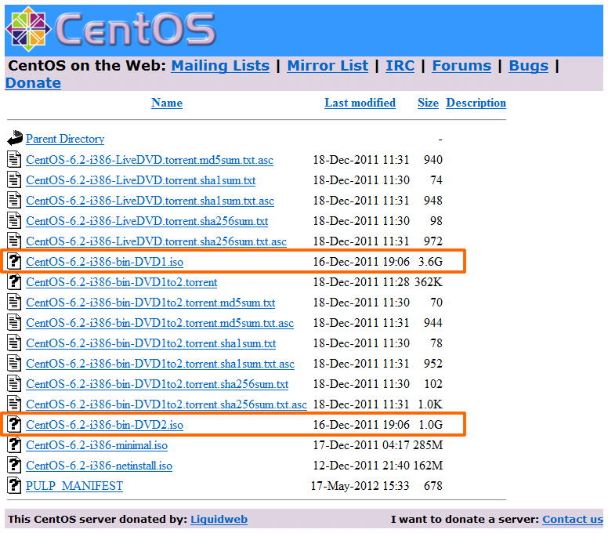The height and width of the screenshot is (533, 608).
Task: Click the 285M size of minimal.iso
Action: 428,444
